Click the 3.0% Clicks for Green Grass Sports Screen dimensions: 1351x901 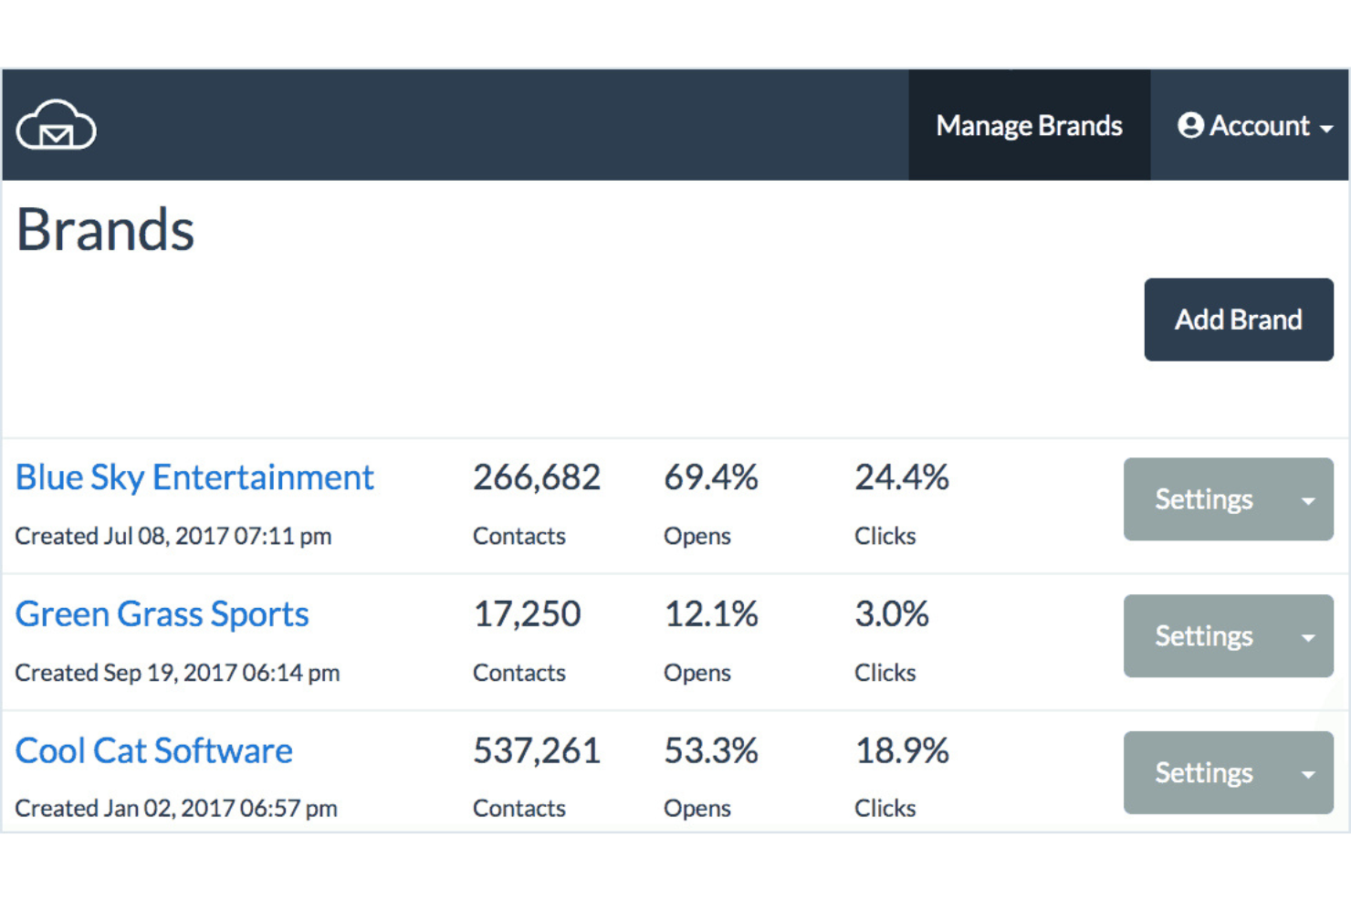click(x=892, y=613)
